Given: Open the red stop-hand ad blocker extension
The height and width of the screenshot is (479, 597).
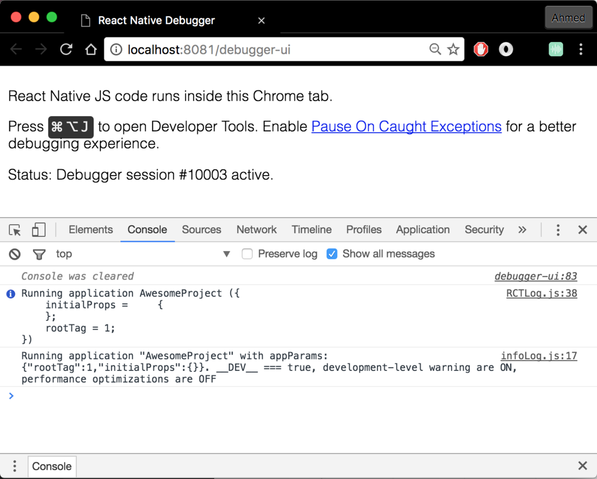Looking at the screenshot, I should 481,49.
